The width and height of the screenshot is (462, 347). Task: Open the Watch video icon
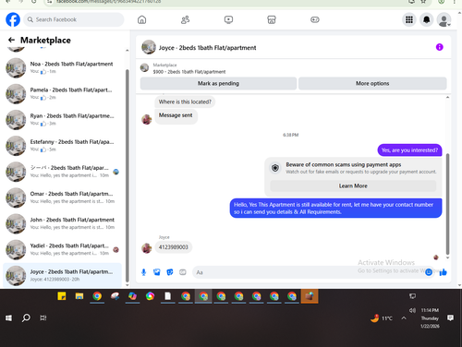(x=228, y=19)
